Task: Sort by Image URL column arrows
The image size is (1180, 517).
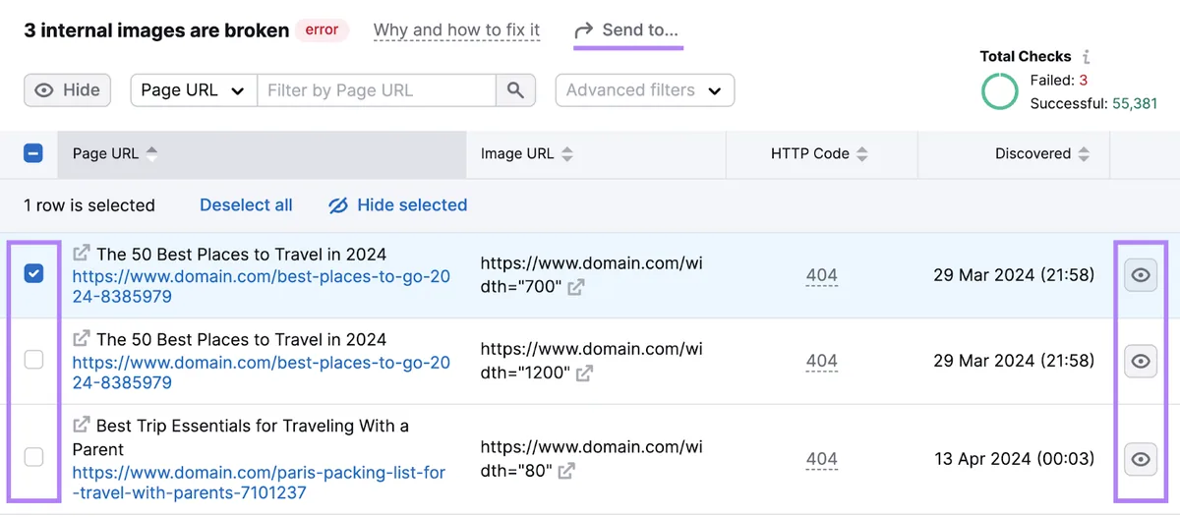Action: [567, 154]
